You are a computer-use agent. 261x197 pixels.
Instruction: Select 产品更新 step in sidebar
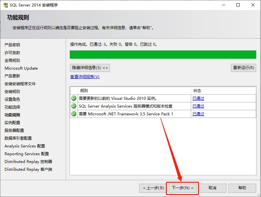point(12,76)
